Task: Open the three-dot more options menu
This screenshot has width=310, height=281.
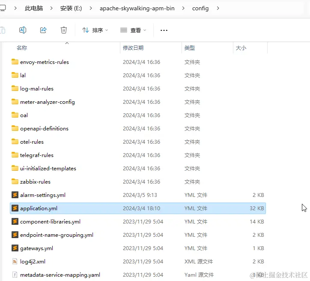Action: [x=164, y=30]
